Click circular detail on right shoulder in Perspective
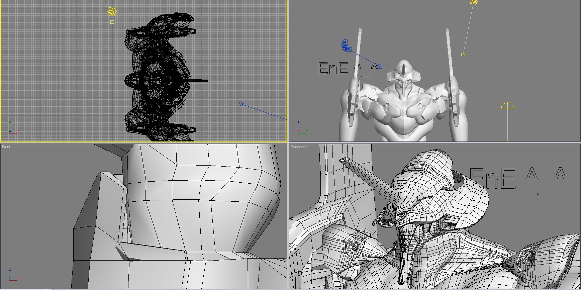The height and width of the screenshot is (290, 581). pos(528,258)
